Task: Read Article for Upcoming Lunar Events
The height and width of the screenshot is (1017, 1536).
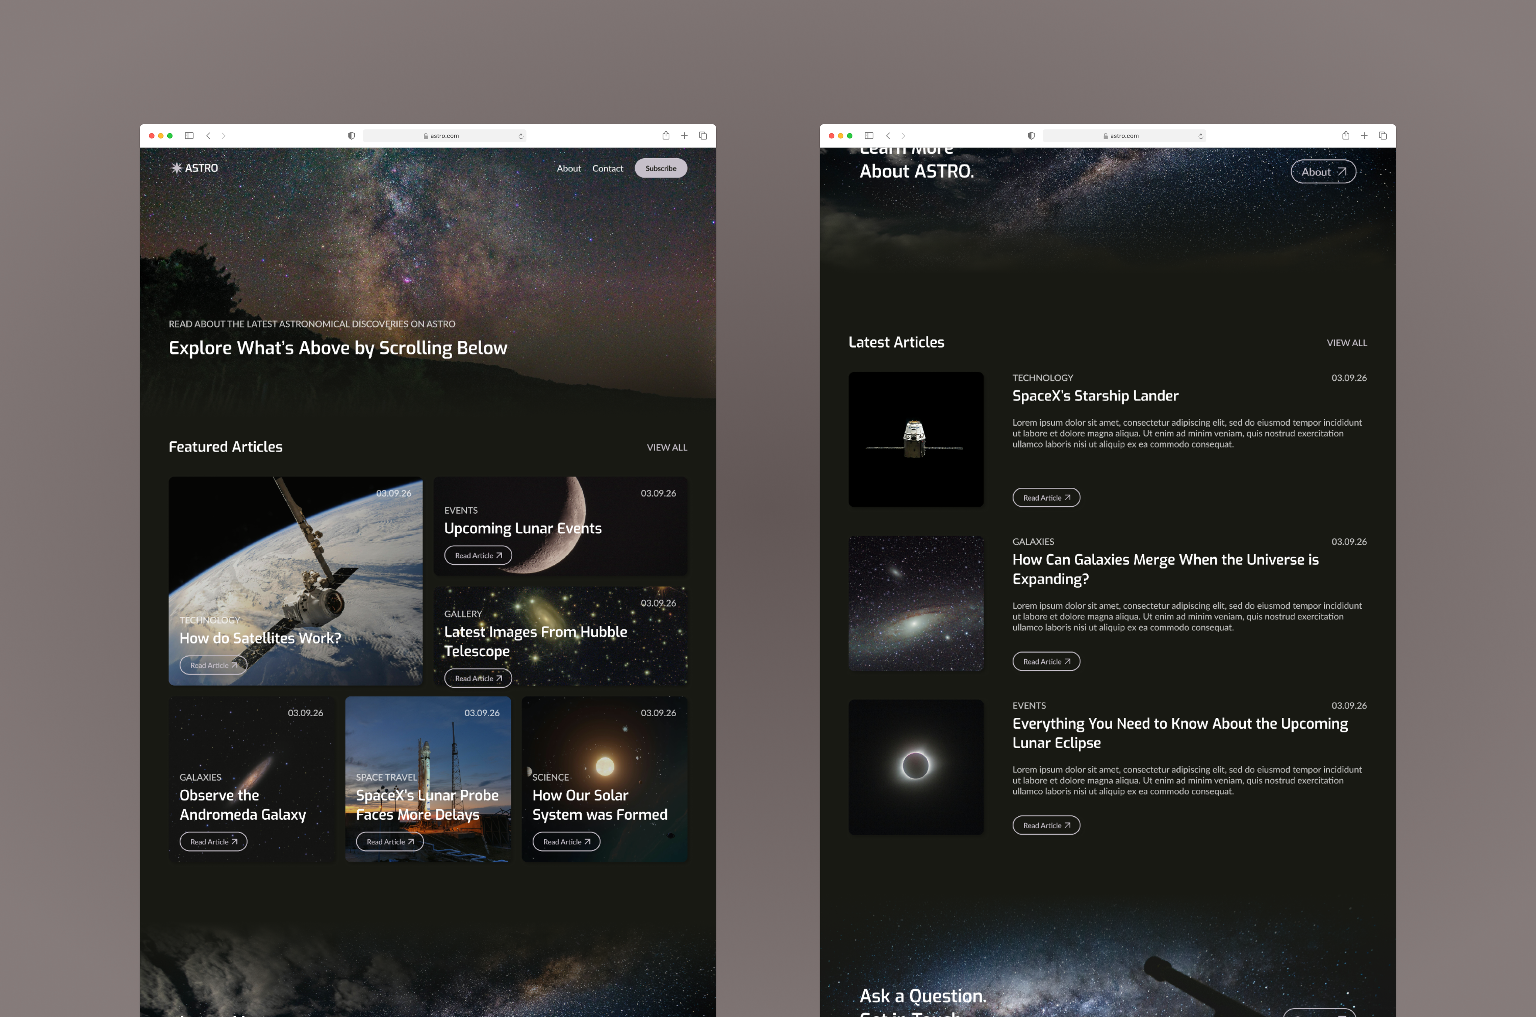Action: (x=478, y=555)
